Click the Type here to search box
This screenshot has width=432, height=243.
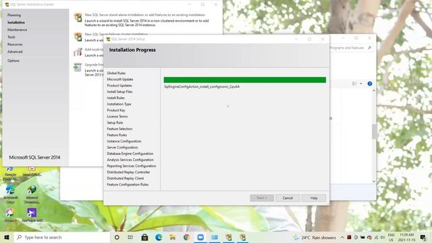62,237
